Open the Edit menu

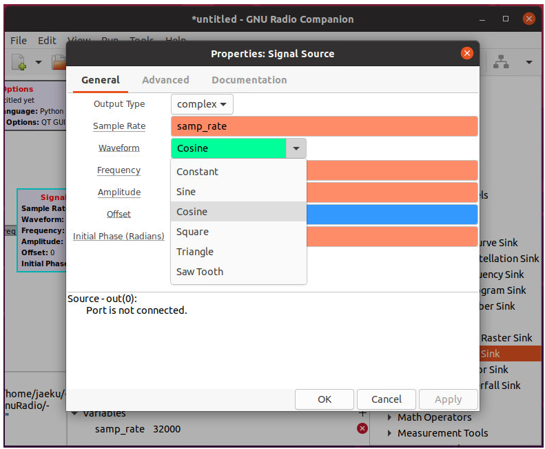tap(47, 41)
